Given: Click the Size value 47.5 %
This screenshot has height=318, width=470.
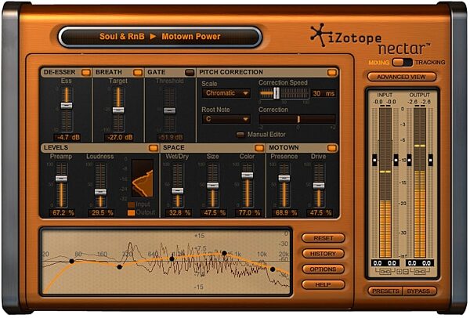Looking at the screenshot, I should point(214,213).
